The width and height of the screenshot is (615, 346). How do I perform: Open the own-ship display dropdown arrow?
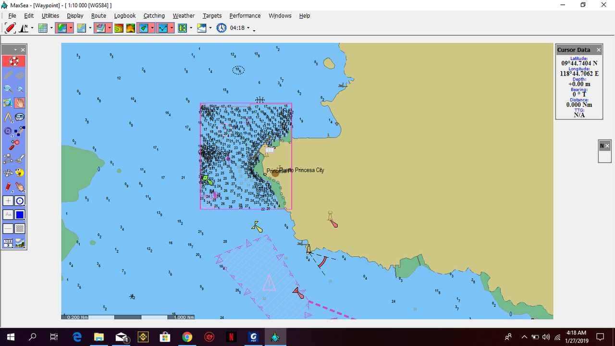[x=152, y=28]
